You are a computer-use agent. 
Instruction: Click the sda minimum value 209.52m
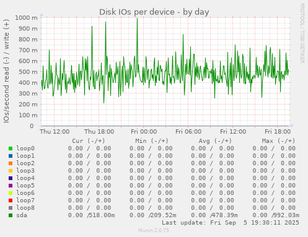coord(164,215)
